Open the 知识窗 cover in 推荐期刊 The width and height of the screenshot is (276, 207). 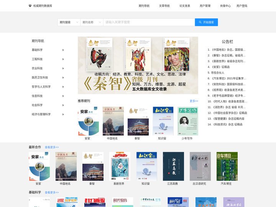(163, 121)
